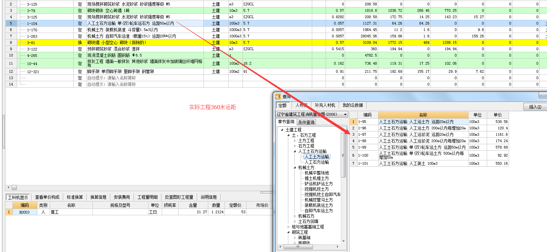The width and height of the screenshot is (547, 252).
Task: Expand the 砖基础 tree node
Action: pyautogui.click(x=295, y=238)
